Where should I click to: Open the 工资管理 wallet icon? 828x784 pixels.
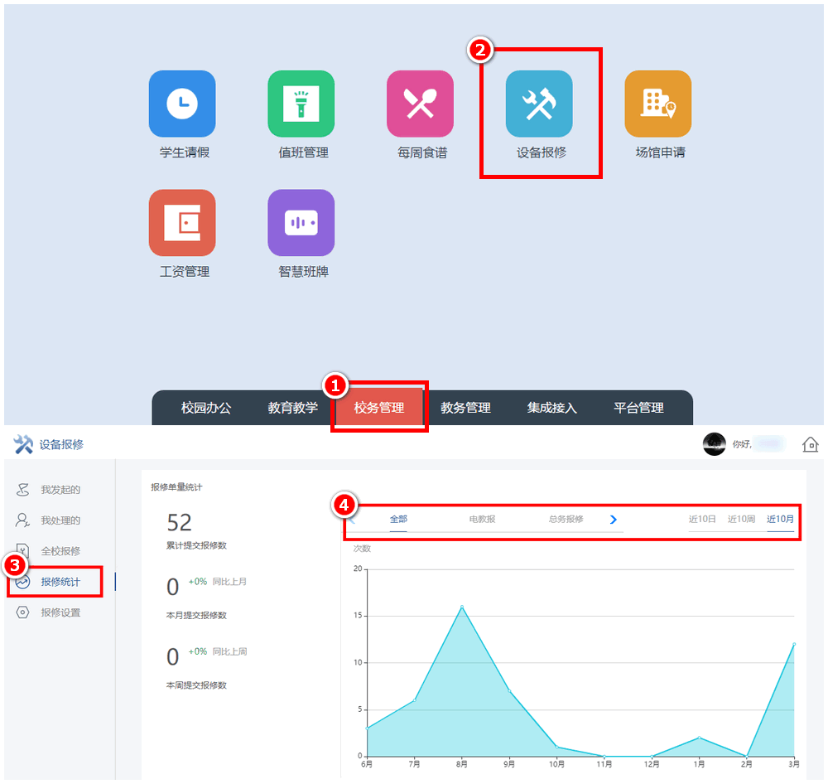[182, 223]
